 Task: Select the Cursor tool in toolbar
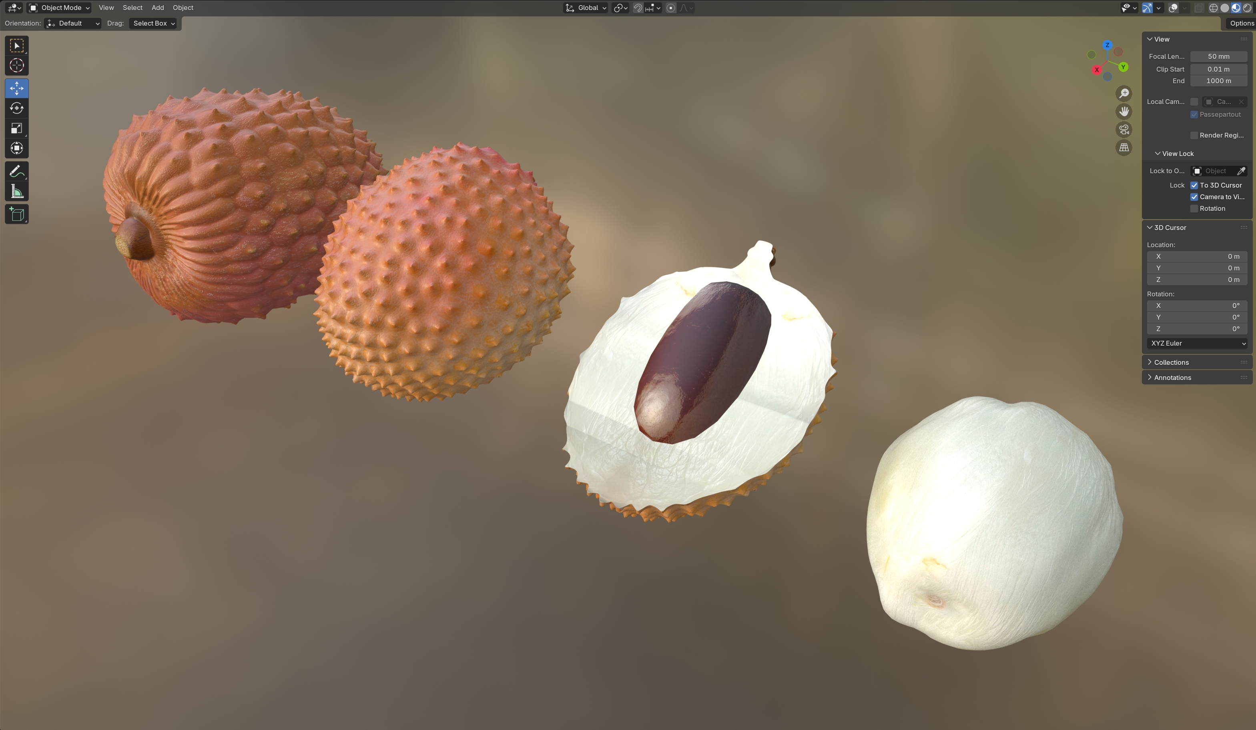(16, 65)
